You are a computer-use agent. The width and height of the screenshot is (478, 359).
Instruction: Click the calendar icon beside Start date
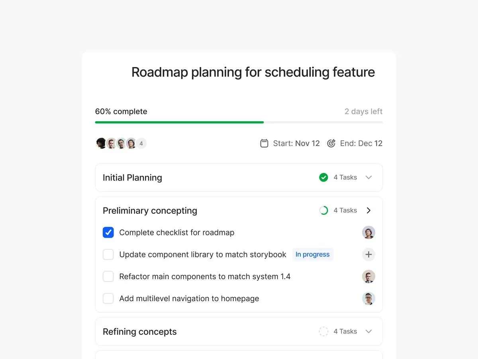coord(264,144)
